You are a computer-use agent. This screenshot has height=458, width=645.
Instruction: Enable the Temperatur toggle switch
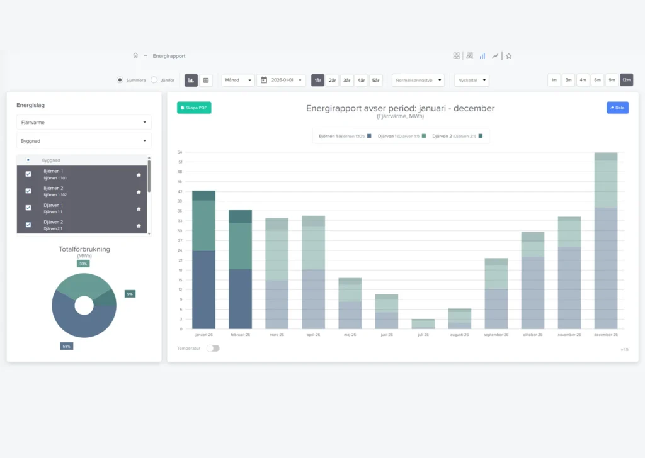pyautogui.click(x=213, y=348)
